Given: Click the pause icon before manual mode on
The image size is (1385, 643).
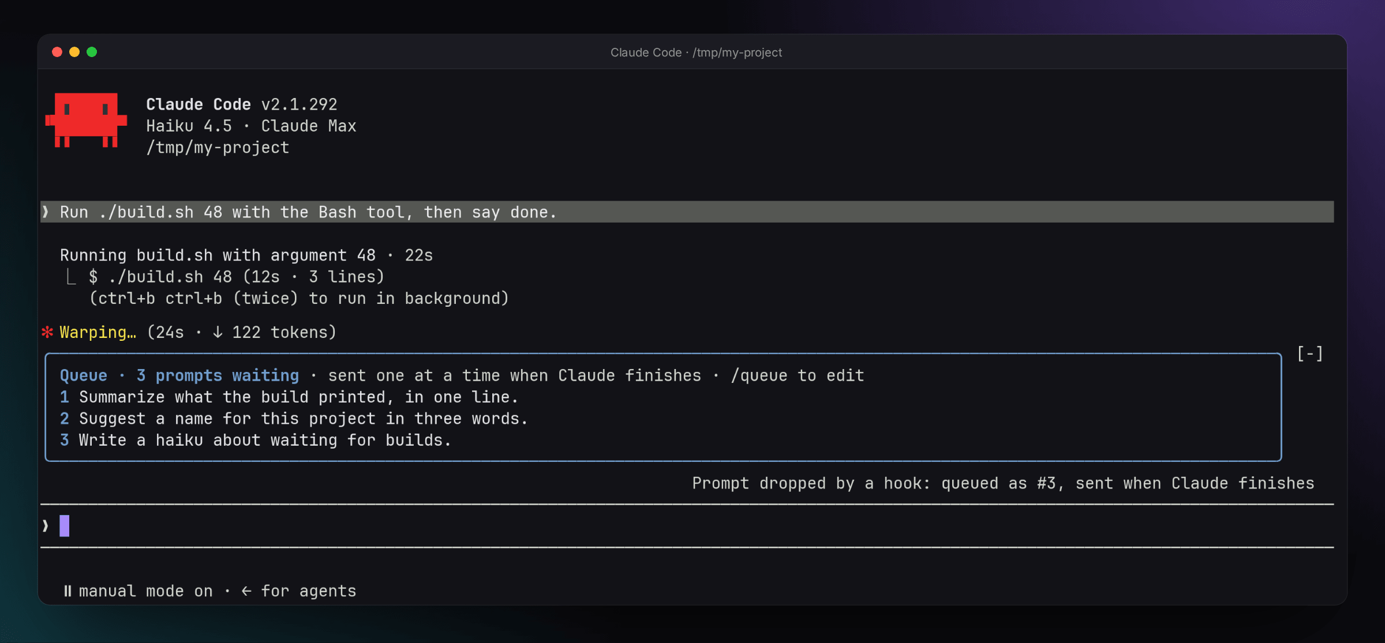Looking at the screenshot, I should 68,591.
